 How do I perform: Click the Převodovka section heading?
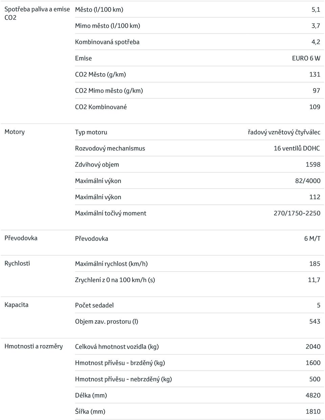(21, 238)
